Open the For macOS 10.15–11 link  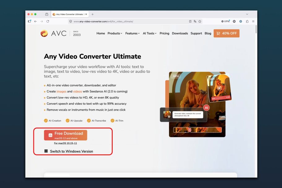pyautogui.click(x=65, y=143)
